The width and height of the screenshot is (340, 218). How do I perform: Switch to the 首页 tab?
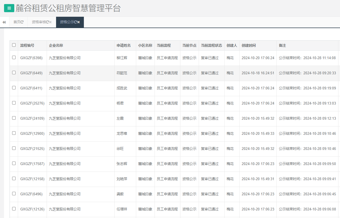pos(17,22)
